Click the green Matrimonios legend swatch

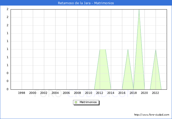pyautogui.click(x=76, y=102)
